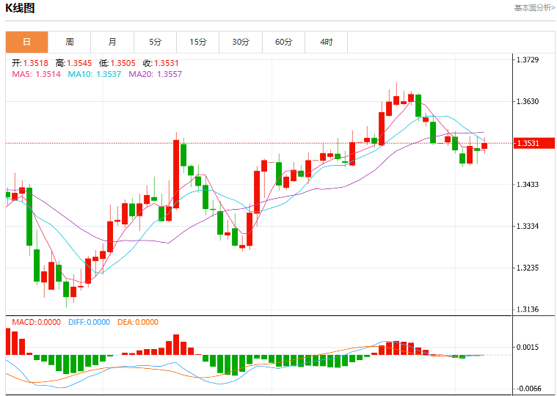Screen dimensions: 557x396
Task: Switch to the 4时 timeframe tab
Action: 326,43
